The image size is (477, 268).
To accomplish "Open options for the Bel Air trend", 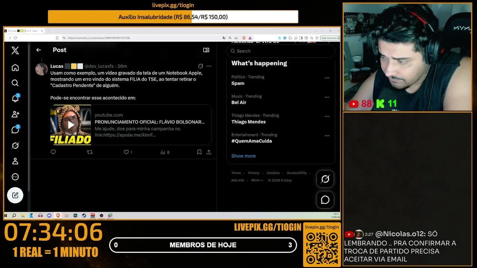I will tap(327, 97).
